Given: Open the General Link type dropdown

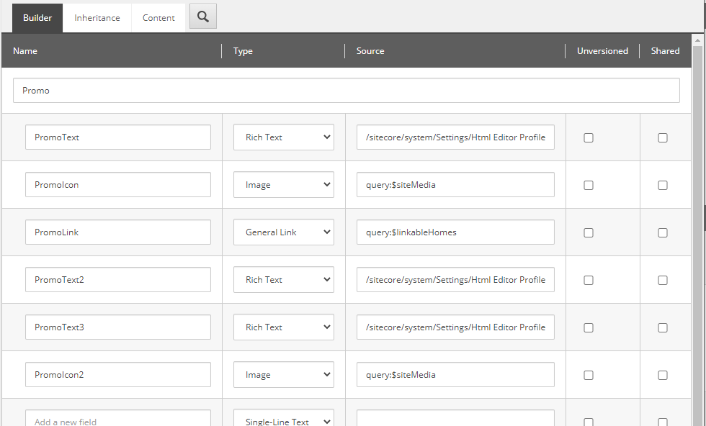Looking at the screenshot, I should (284, 232).
